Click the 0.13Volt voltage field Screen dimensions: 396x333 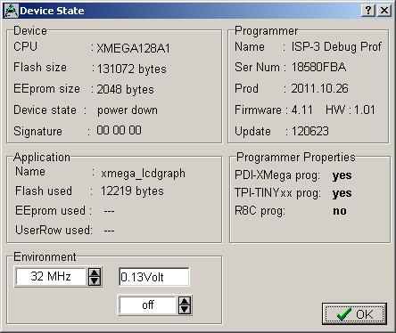153,277
